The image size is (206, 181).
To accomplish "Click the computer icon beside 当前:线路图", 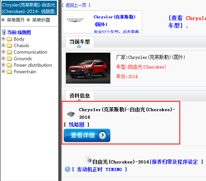I will (4, 32).
